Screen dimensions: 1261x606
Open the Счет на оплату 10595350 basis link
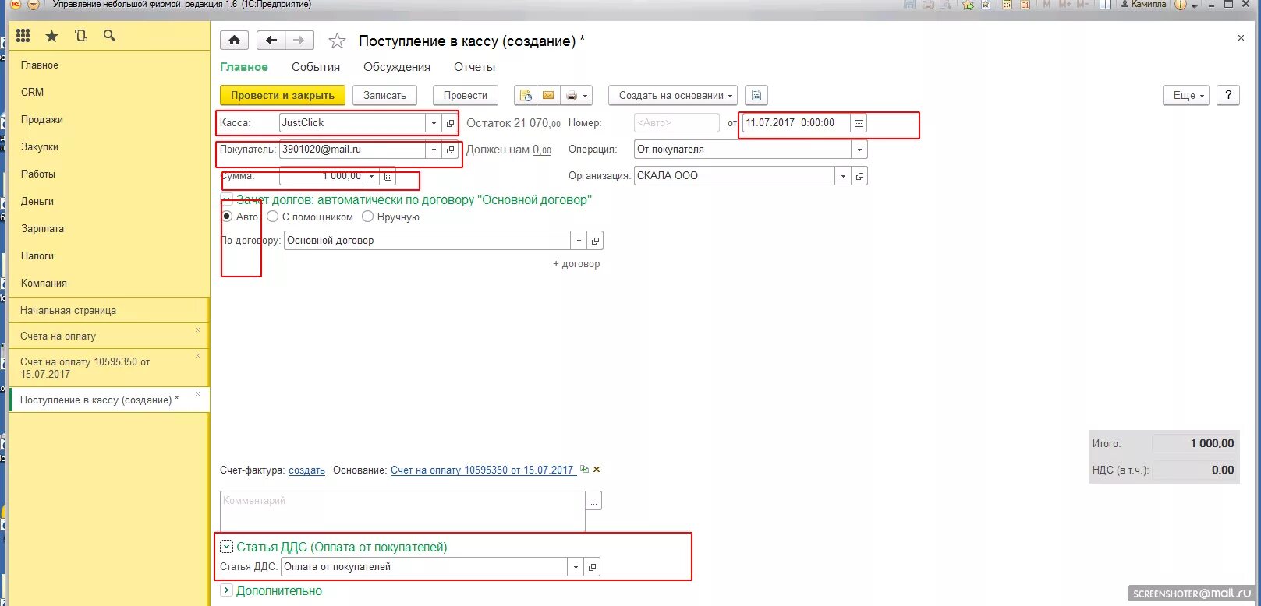[482, 470]
